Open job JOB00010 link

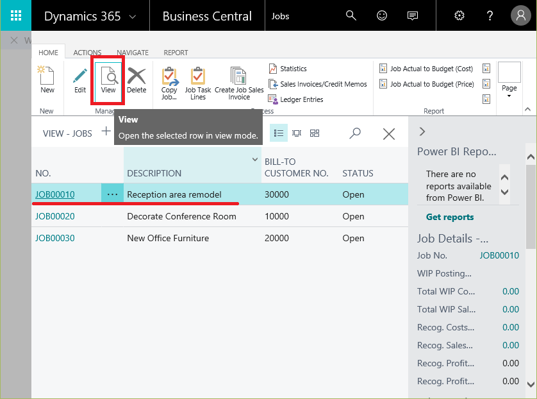coord(55,194)
